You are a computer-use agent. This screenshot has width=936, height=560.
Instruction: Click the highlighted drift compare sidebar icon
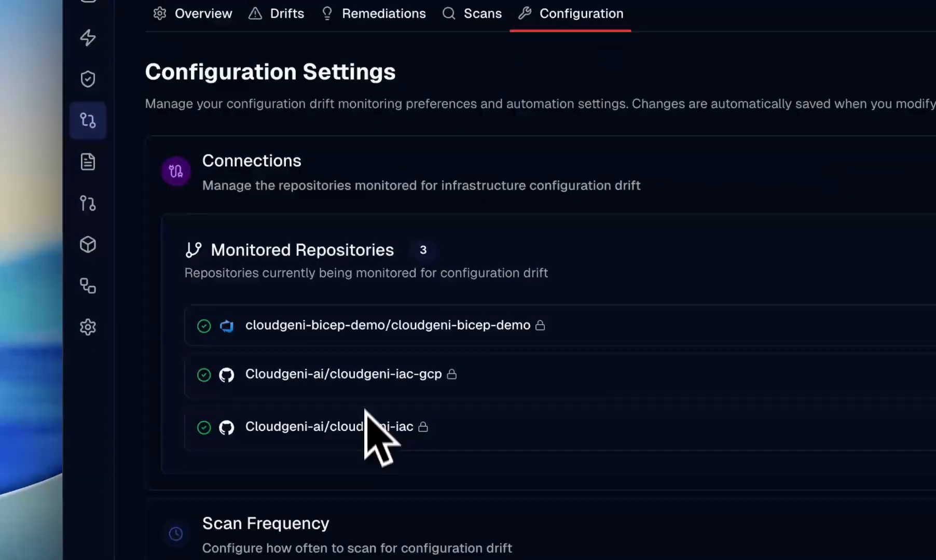coord(88,120)
